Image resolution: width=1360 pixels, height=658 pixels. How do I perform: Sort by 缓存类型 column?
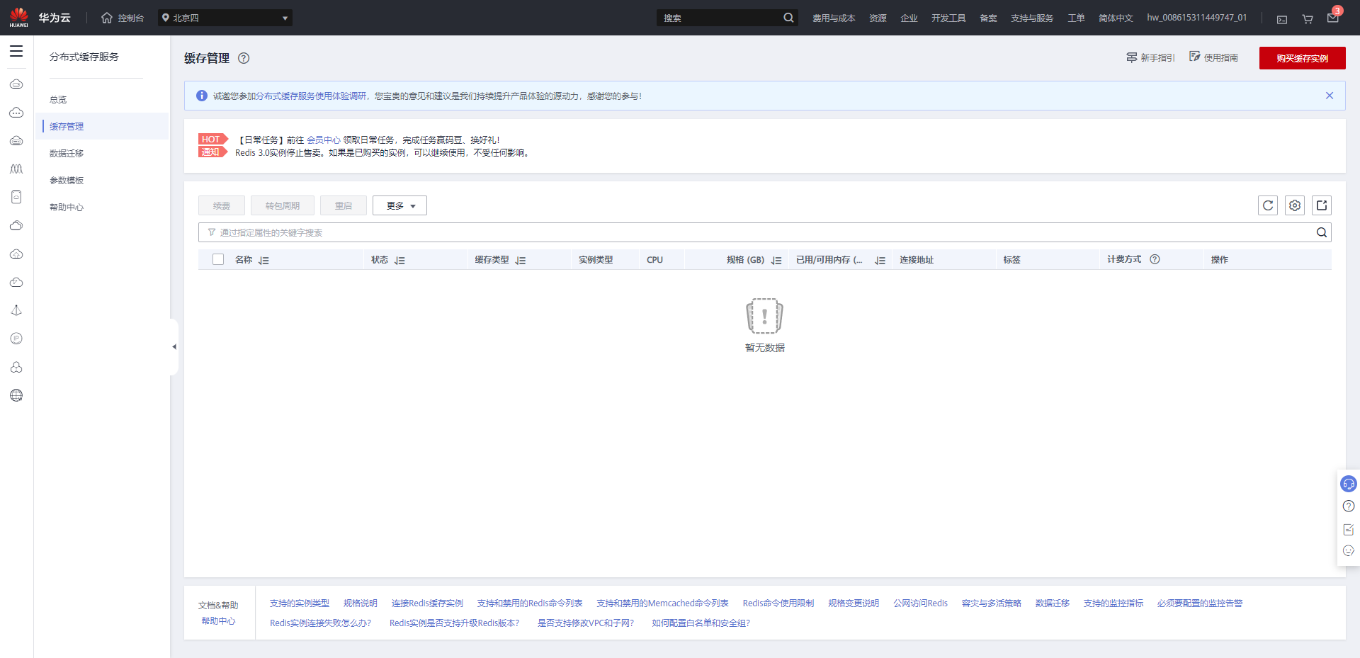(x=521, y=261)
